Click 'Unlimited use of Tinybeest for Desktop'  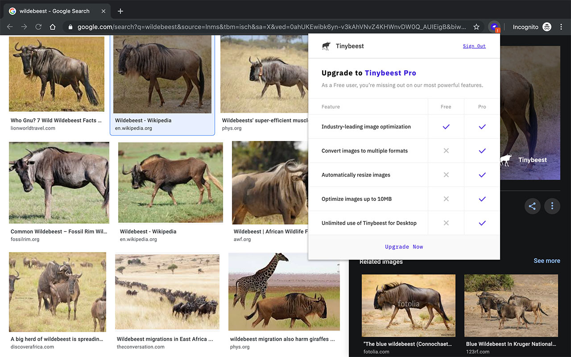coord(369,223)
